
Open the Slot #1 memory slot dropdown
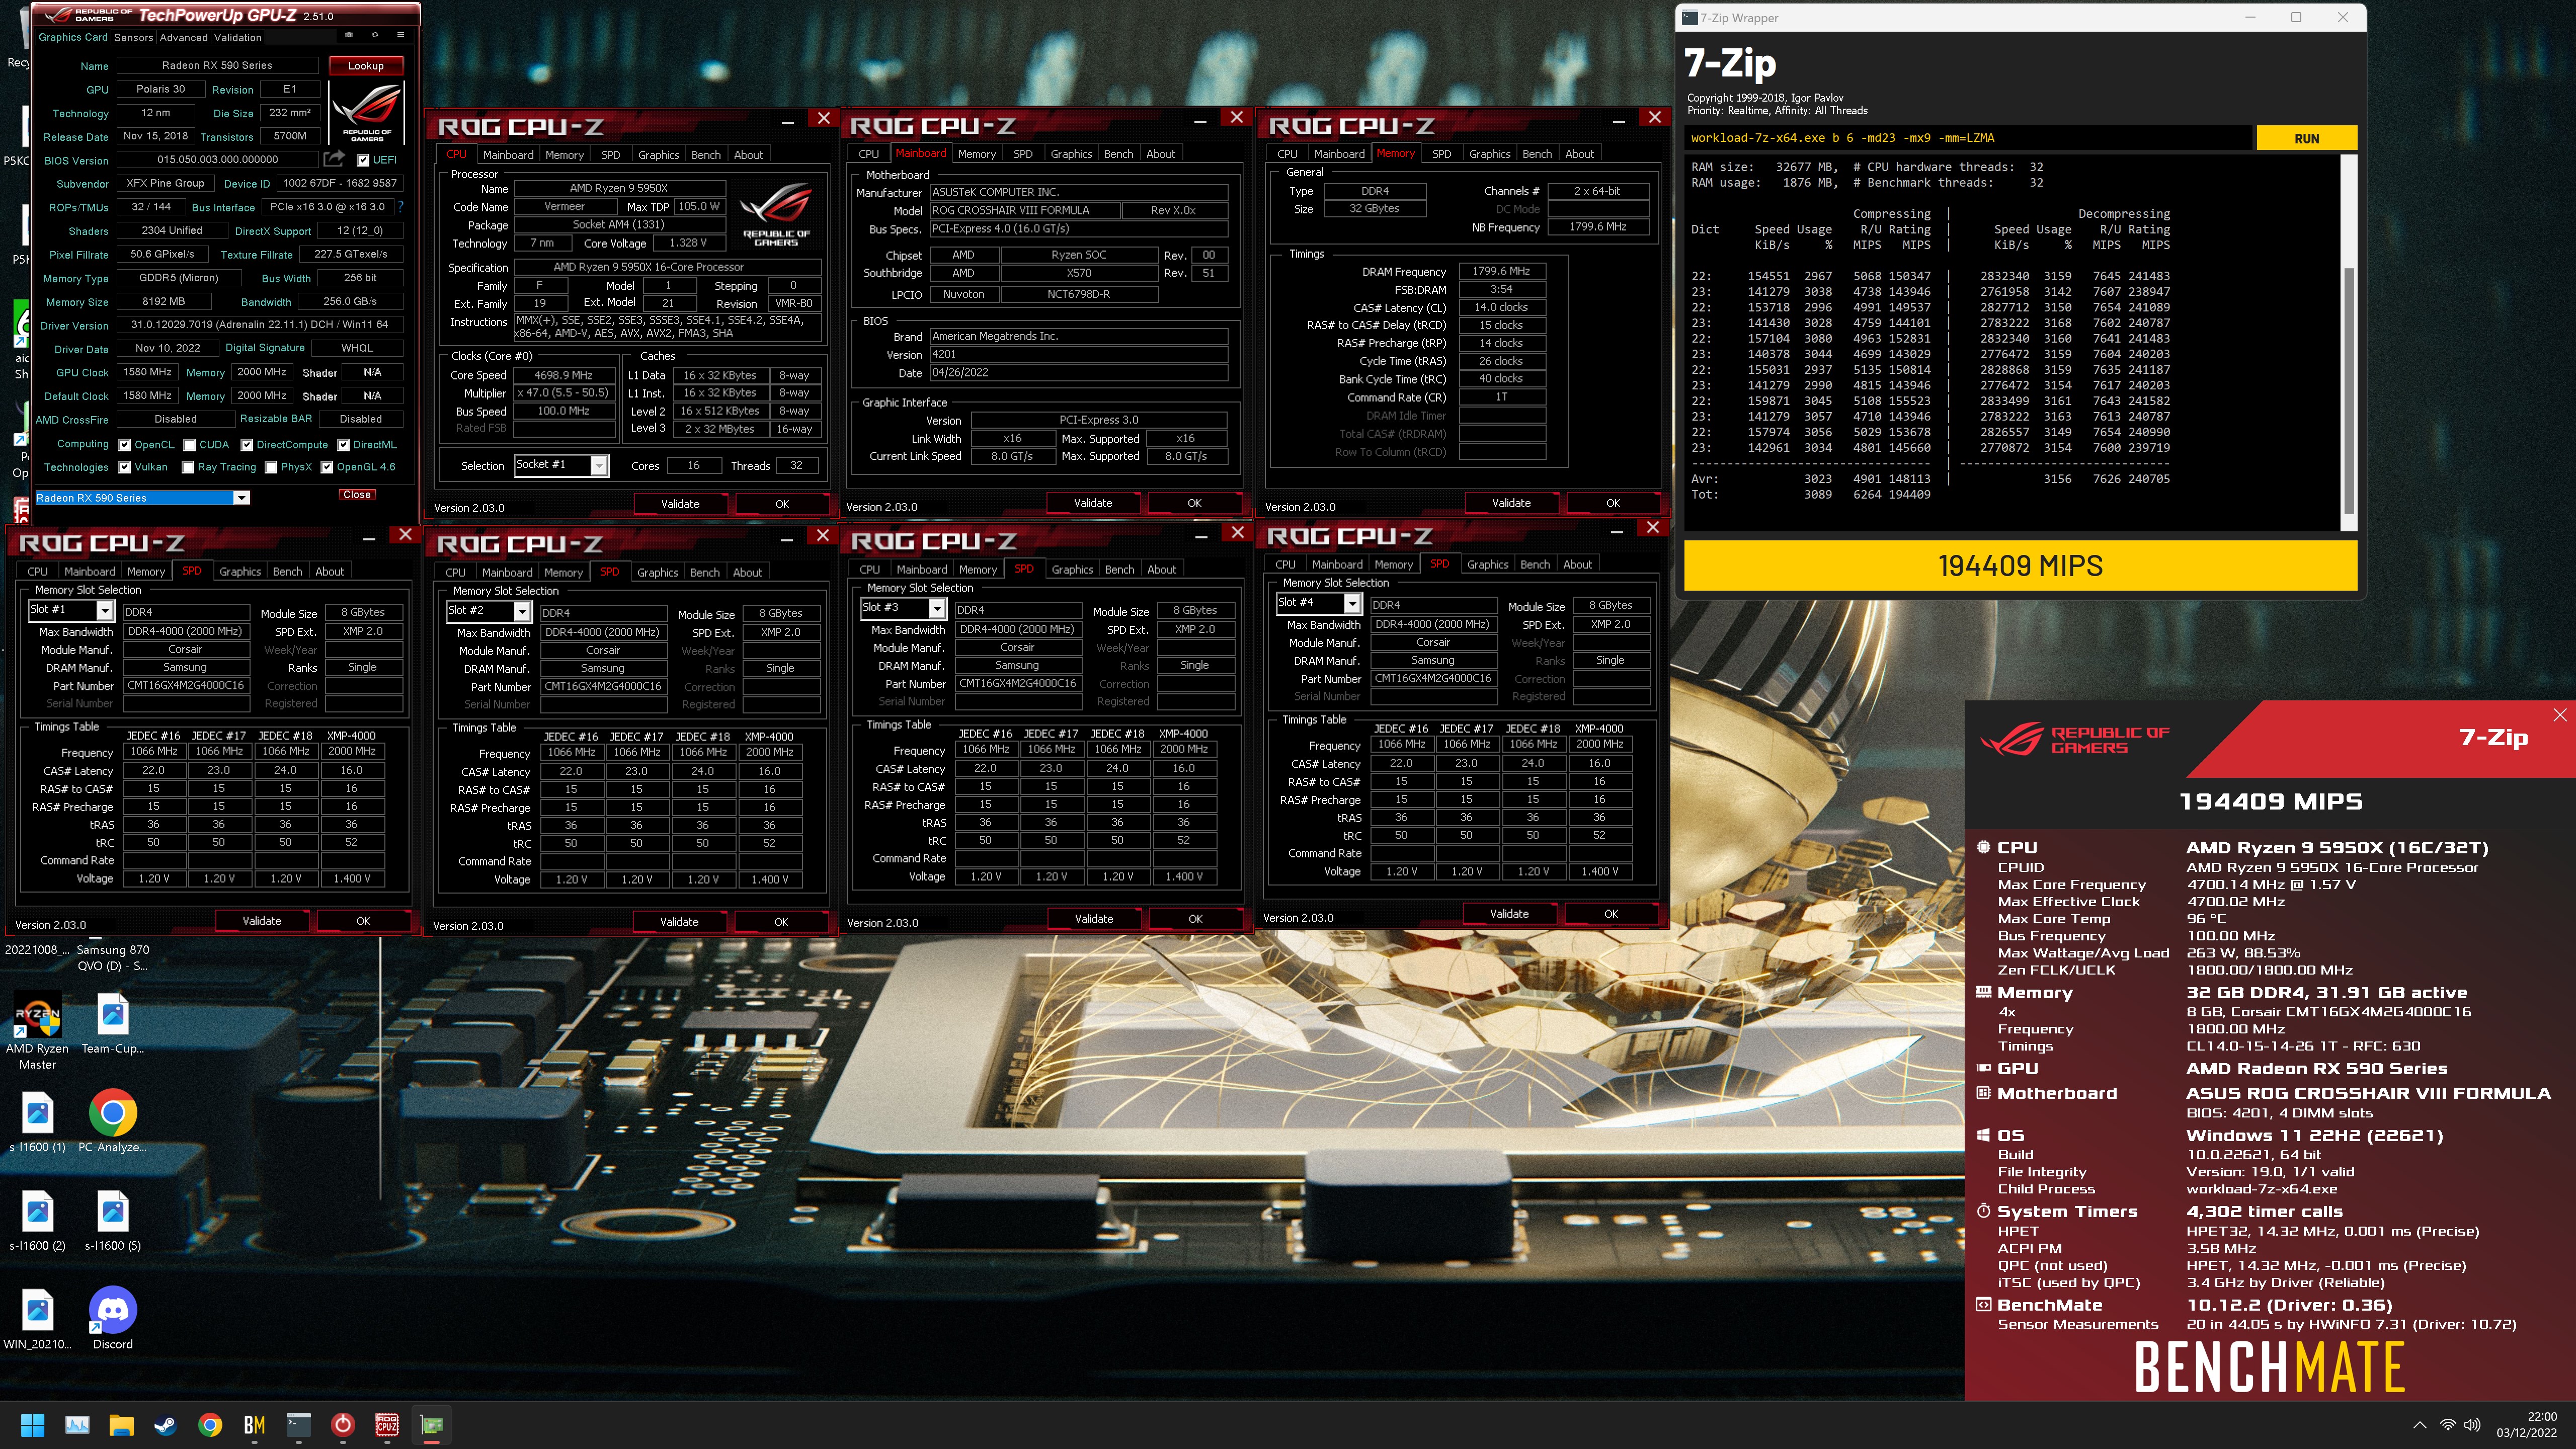click(x=71, y=610)
